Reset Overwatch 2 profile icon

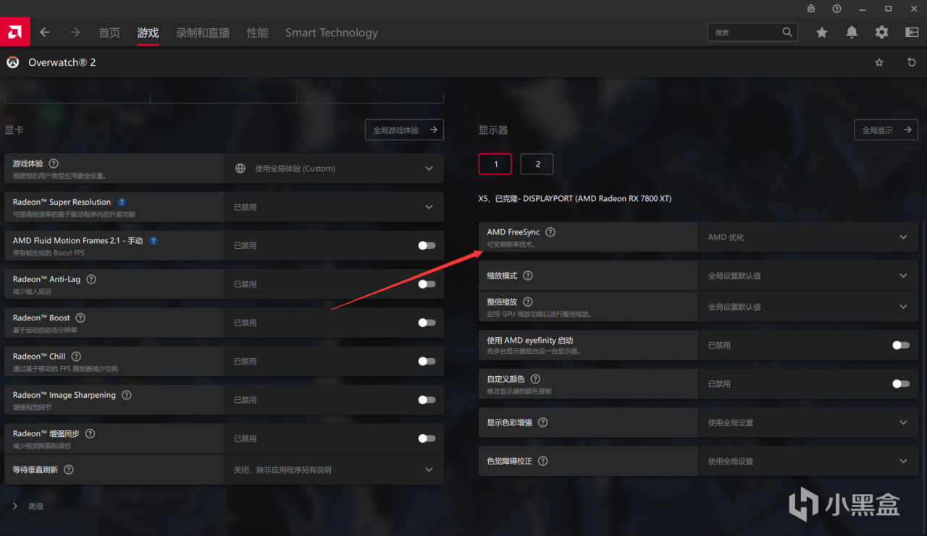coord(912,63)
